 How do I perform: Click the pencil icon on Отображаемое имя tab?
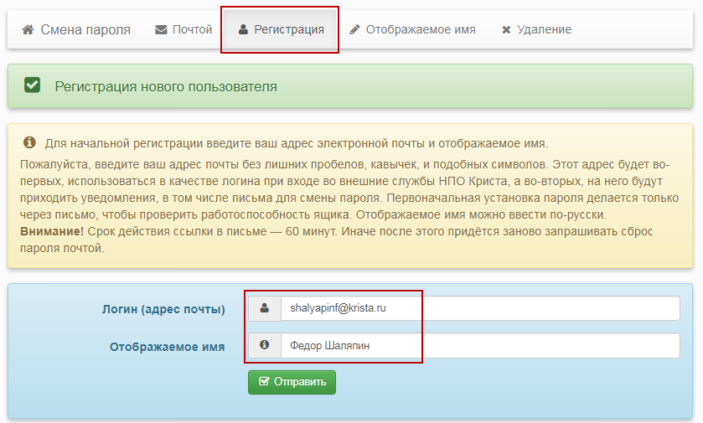355,29
